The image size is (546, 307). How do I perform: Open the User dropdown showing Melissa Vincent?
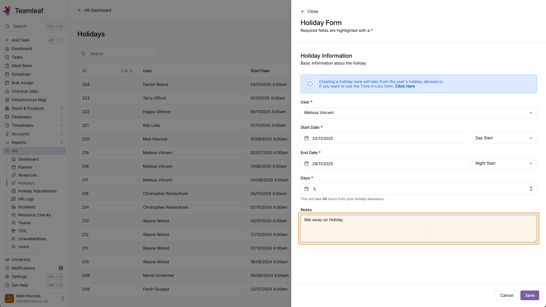coord(418,113)
